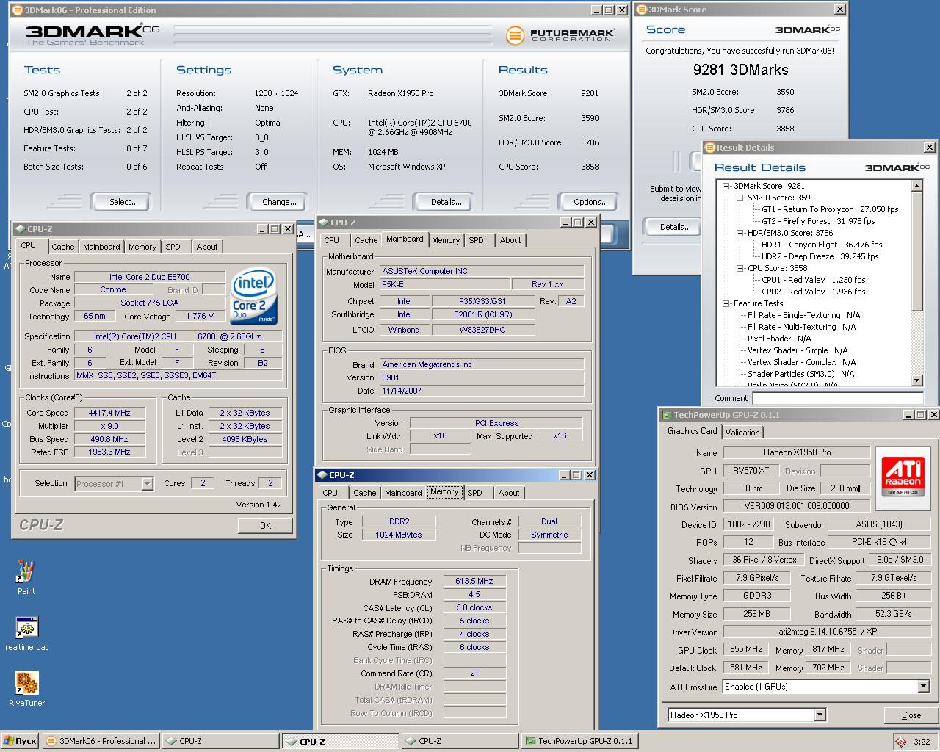Viewport: 940px width, 752px height.
Task: Click OK in the CPU-Z CPU window
Action: [x=265, y=525]
